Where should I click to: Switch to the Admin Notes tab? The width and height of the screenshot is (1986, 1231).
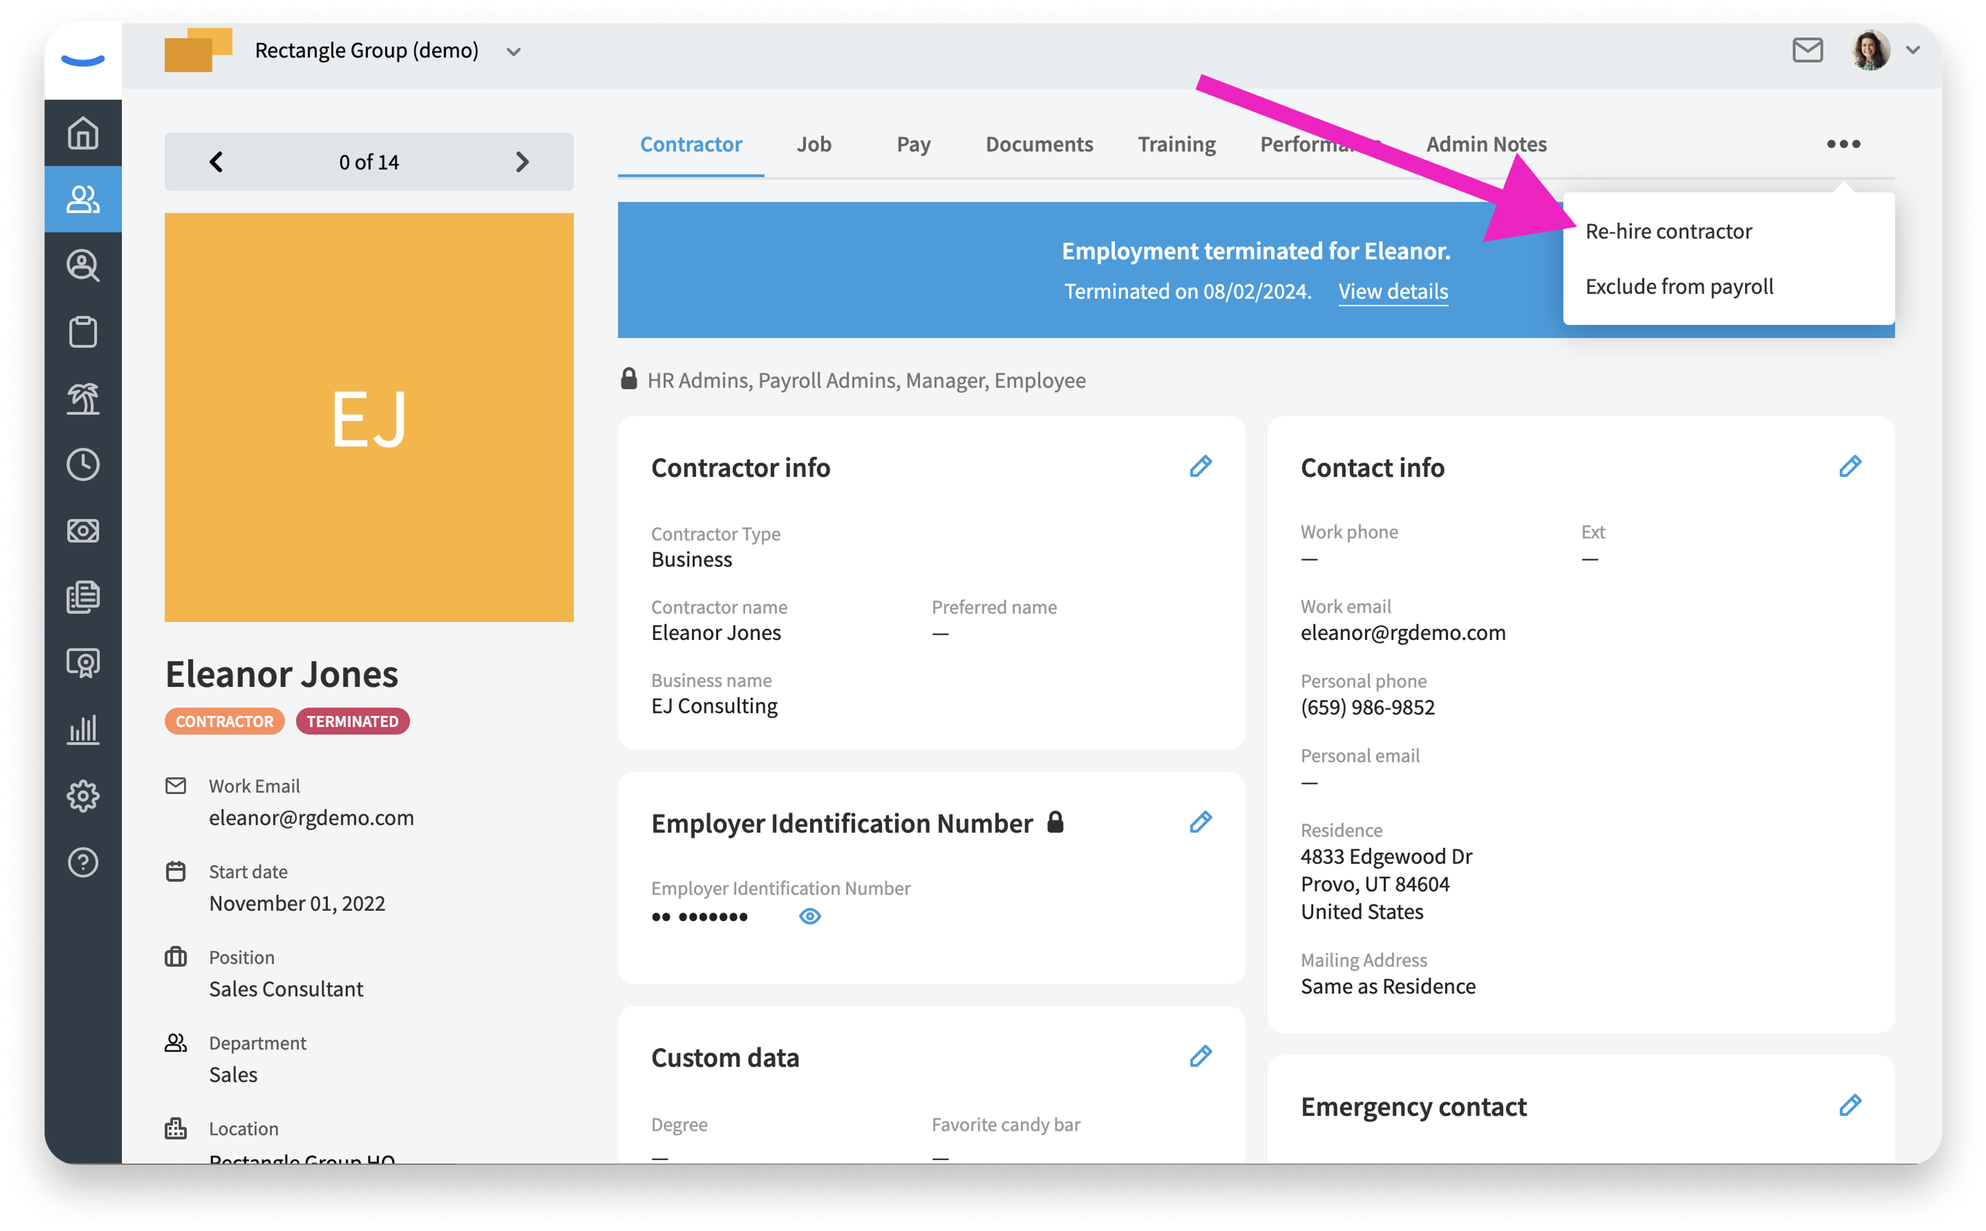click(x=1486, y=144)
